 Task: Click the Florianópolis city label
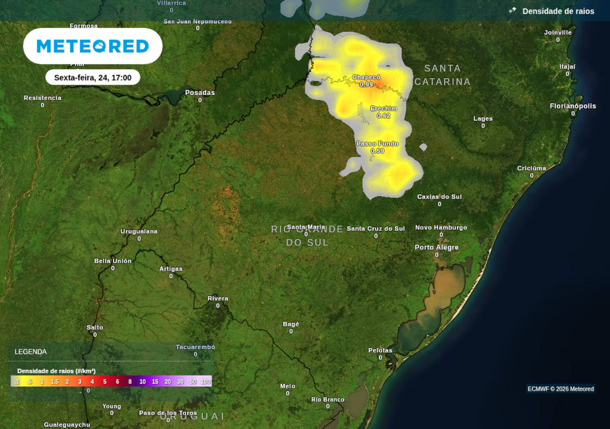click(572, 106)
